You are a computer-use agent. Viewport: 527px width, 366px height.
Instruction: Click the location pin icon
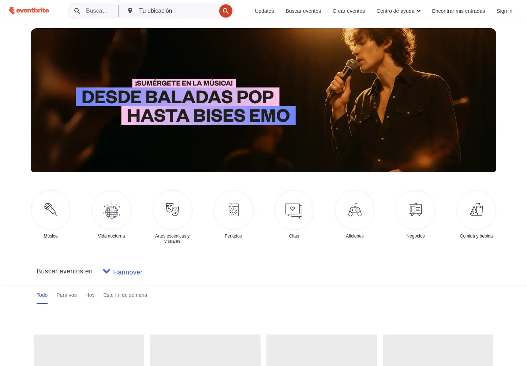pos(130,11)
